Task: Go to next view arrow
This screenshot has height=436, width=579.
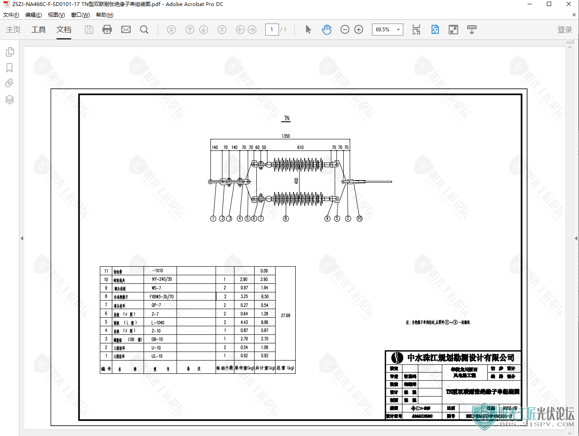Action: tap(252, 30)
